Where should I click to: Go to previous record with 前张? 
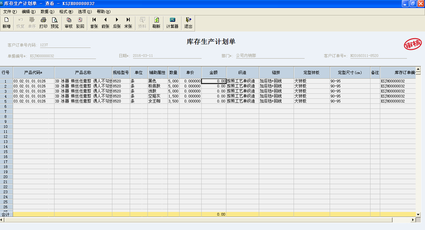[x=106, y=23]
